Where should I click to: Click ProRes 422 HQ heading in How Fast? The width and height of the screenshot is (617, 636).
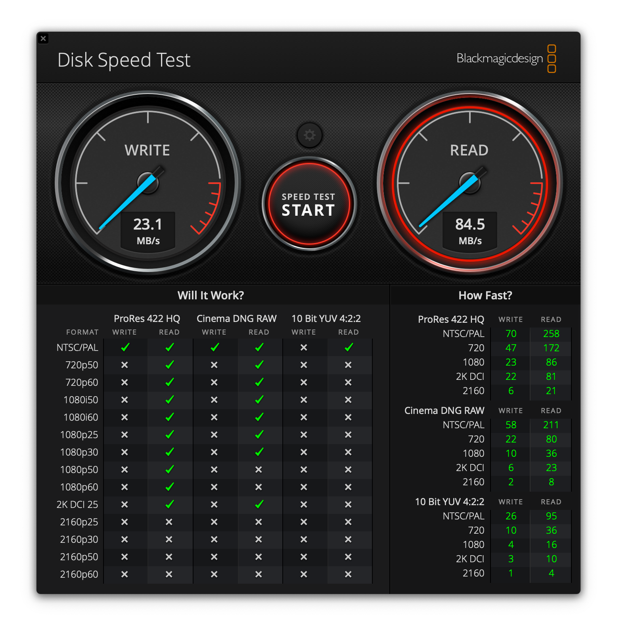click(451, 320)
